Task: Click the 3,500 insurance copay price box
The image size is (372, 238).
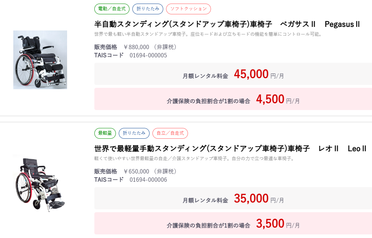Action: coord(233,224)
